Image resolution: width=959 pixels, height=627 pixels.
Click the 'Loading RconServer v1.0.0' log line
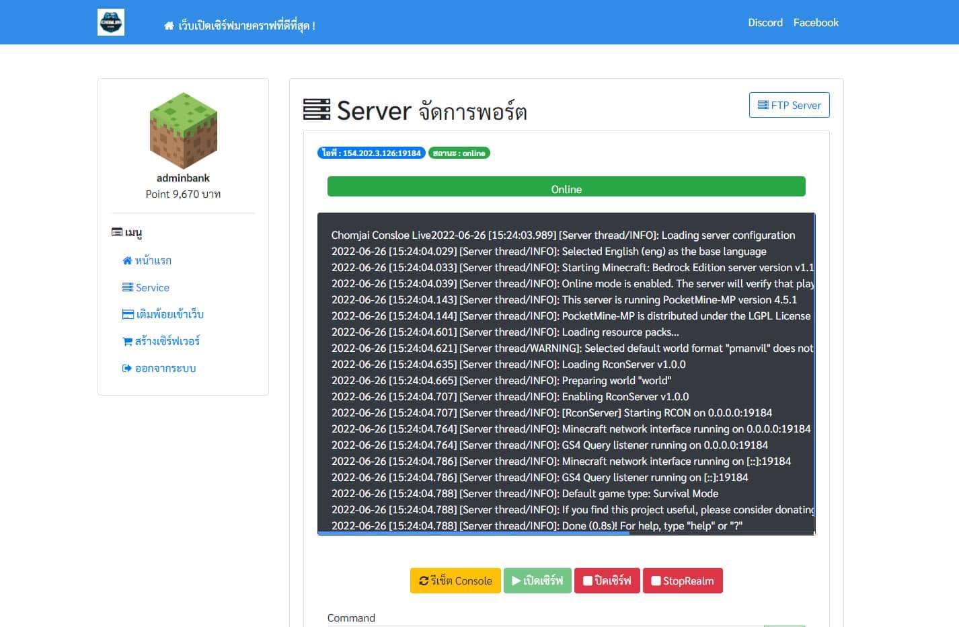(x=508, y=364)
